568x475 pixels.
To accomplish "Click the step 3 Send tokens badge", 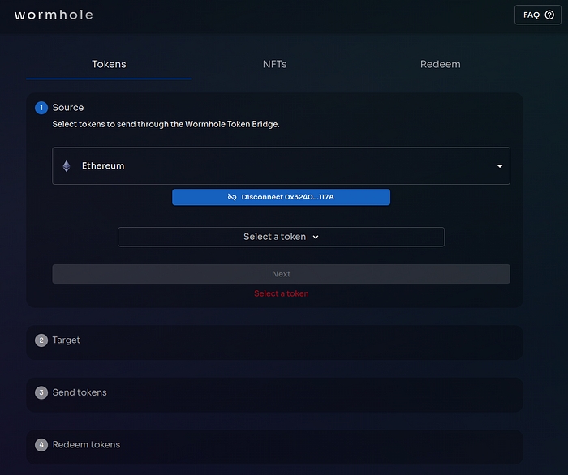I will (41, 392).
